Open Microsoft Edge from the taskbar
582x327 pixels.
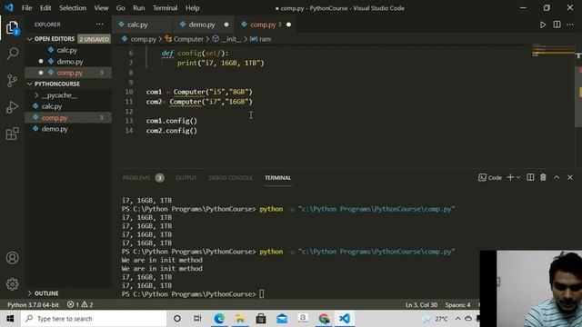pyautogui.click(x=219, y=319)
